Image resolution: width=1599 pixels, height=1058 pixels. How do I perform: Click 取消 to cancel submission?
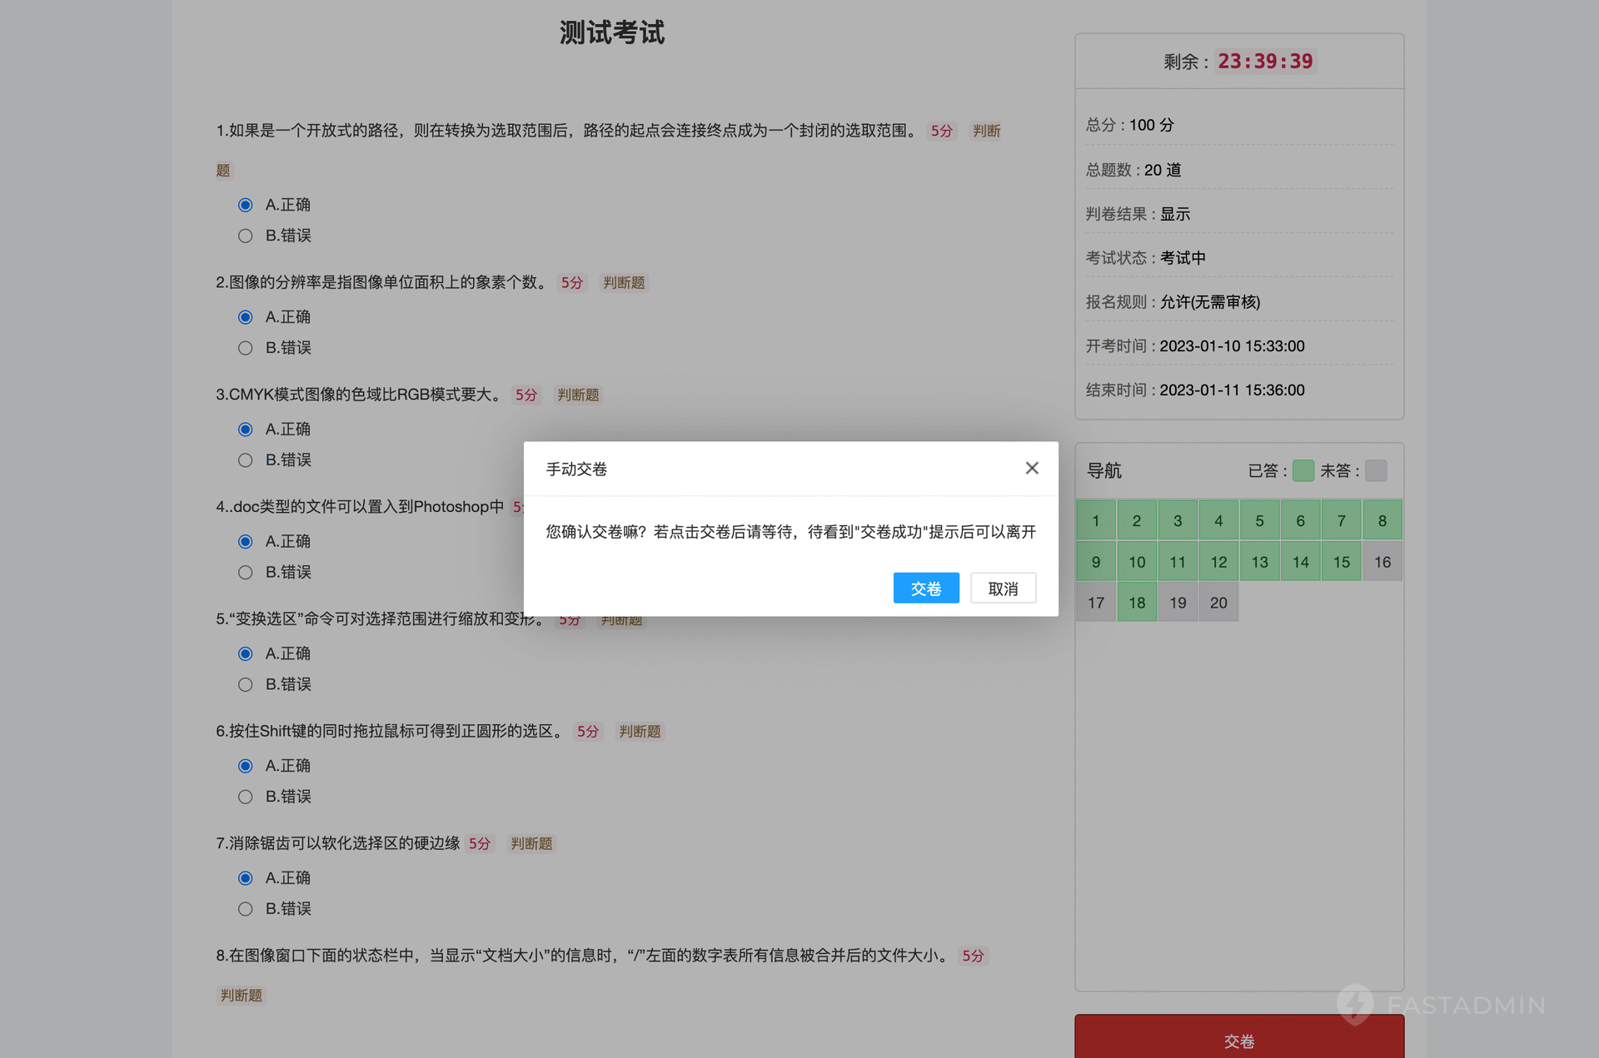[1003, 589]
